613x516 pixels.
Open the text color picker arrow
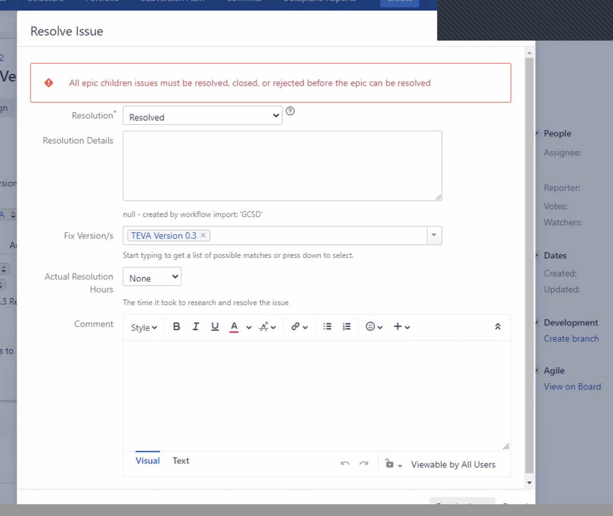[249, 327]
